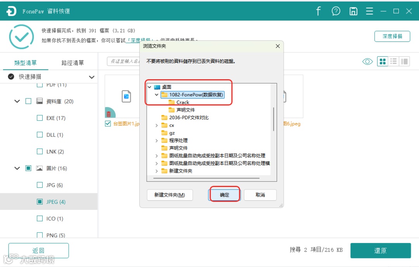Click the 2036-PDF文件对比 folder icon
This screenshot has height=267, width=419.
click(164, 117)
